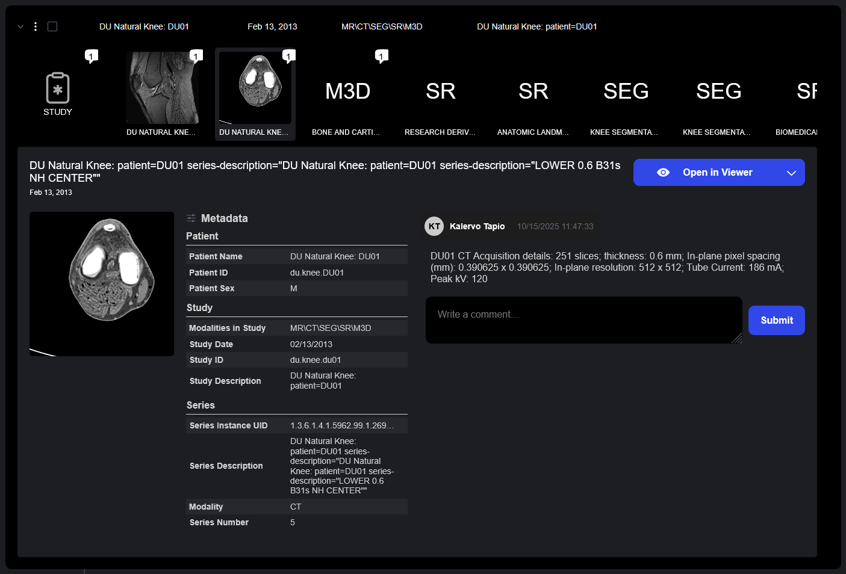
Task: Select the DU NATURAL KNE axial series tab
Action: pyautogui.click(x=255, y=93)
